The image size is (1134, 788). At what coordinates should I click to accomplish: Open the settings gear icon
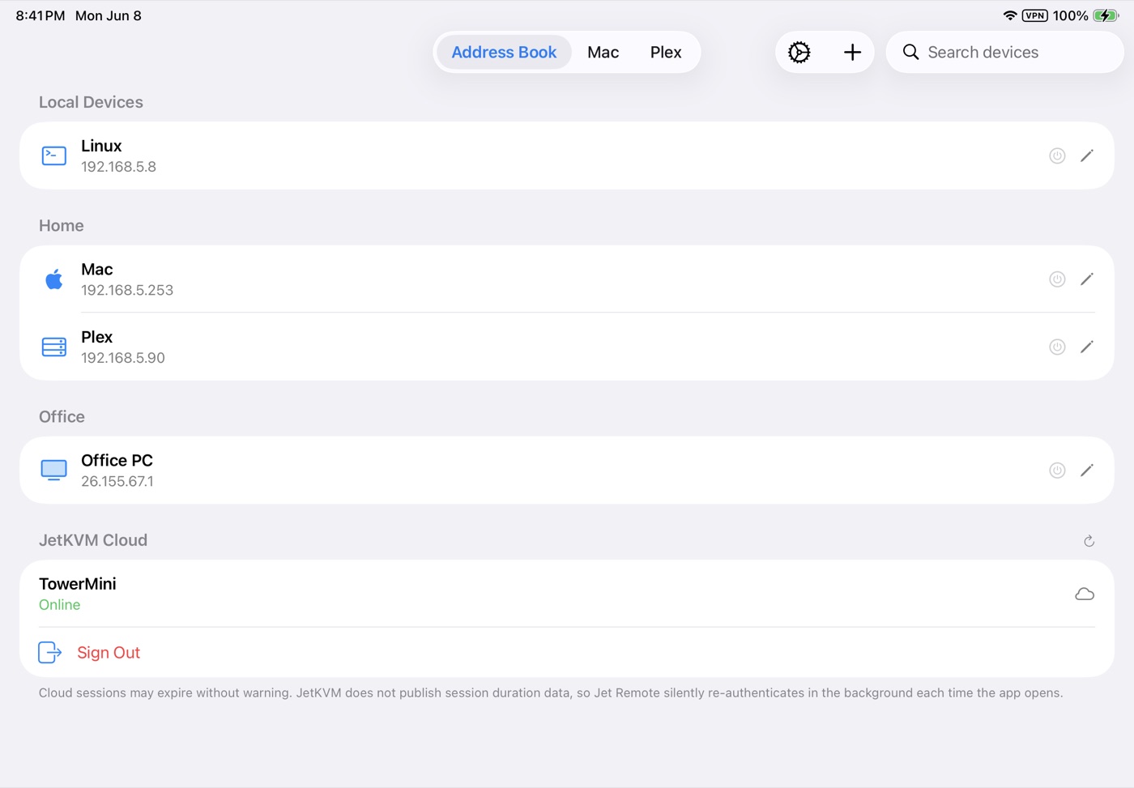click(799, 52)
